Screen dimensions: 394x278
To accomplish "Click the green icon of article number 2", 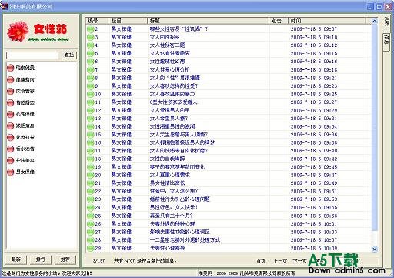I will [x=90, y=29].
